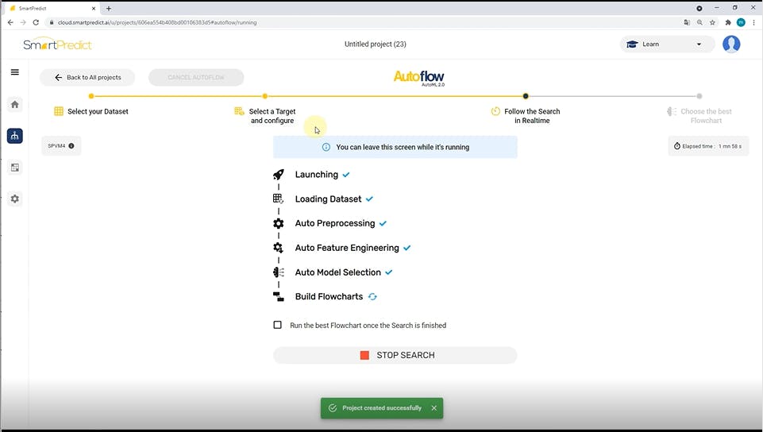763x432 pixels.
Task: Click the browser reload button
Action: pos(36,22)
